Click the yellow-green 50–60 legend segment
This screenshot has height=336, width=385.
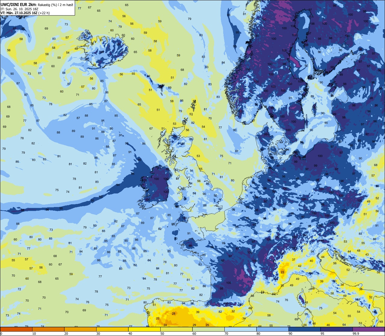176,329
